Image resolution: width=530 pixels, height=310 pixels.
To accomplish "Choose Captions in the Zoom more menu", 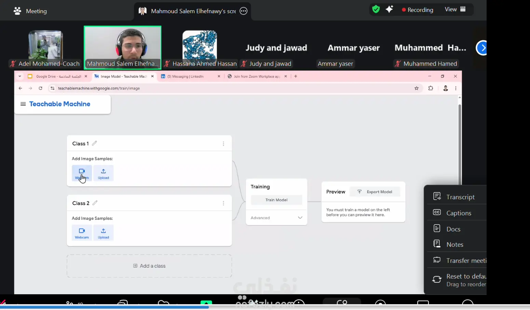I will pos(457,213).
